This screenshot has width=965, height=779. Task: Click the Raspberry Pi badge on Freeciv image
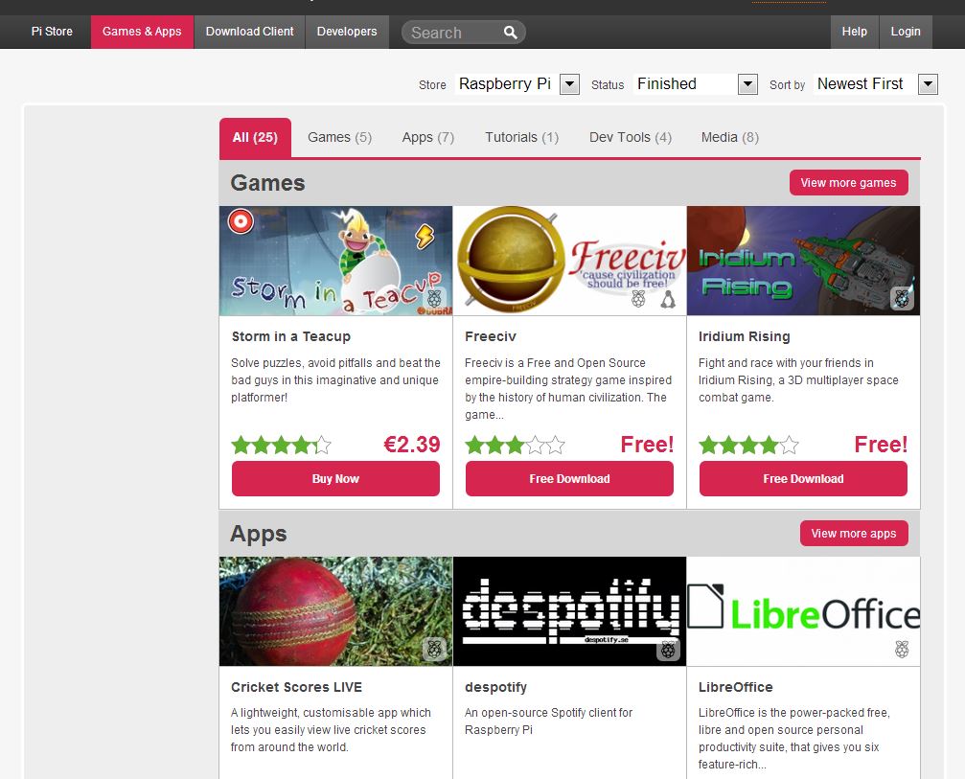(638, 299)
